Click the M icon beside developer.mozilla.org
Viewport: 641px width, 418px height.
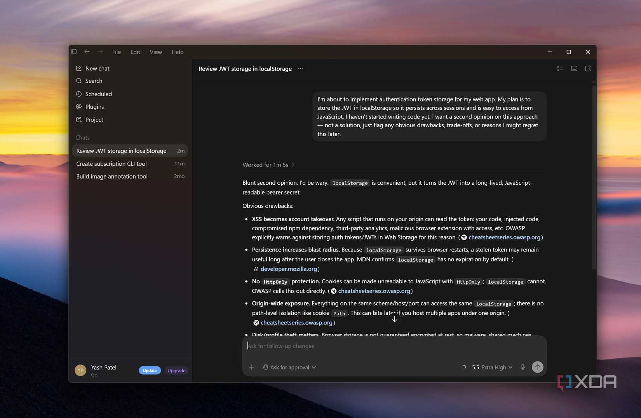(256, 269)
